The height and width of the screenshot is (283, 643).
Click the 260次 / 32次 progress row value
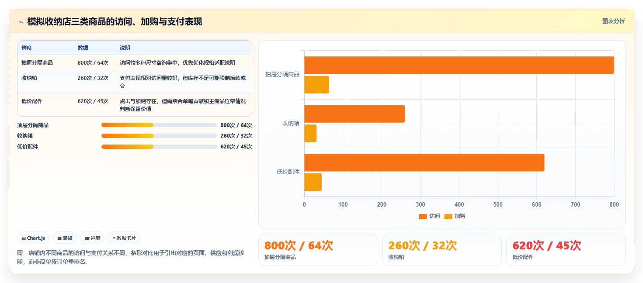(x=236, y=136)
